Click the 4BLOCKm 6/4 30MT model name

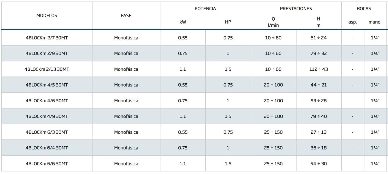click(x=47, y=148)
